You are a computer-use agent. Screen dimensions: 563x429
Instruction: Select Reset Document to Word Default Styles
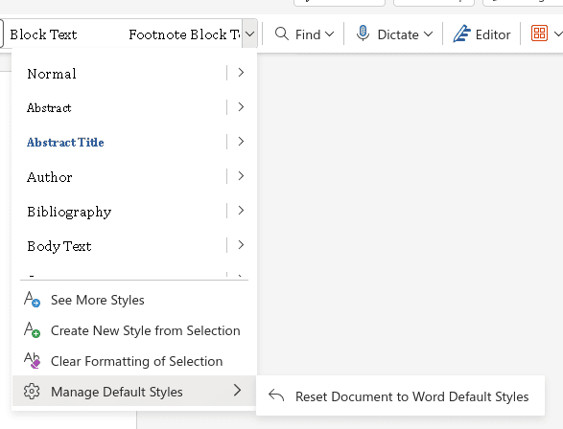[400, 396]
